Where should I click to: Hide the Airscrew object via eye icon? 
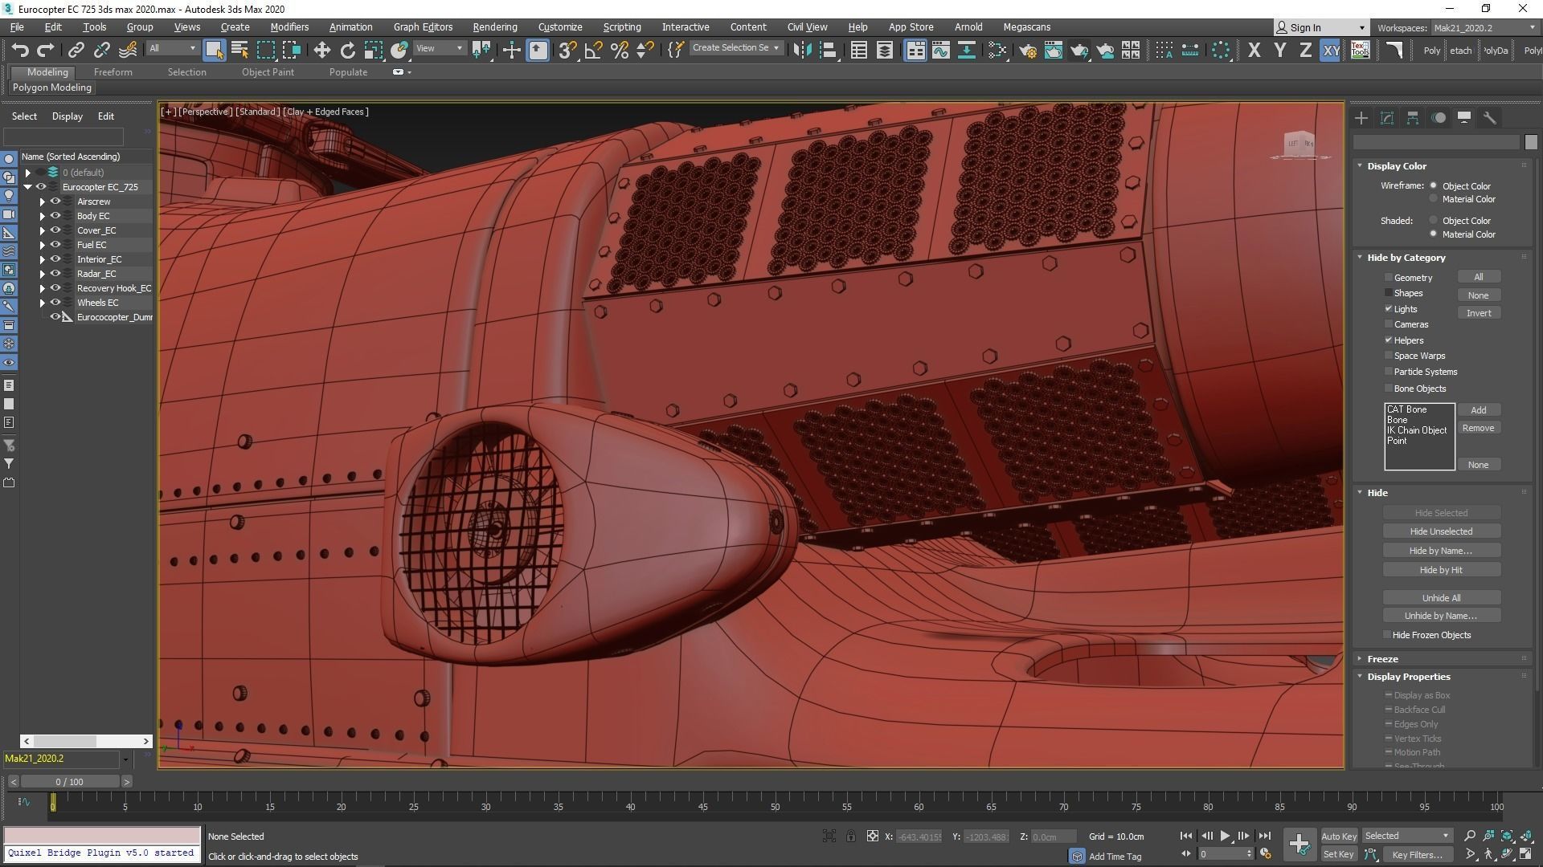coord(55,201)
